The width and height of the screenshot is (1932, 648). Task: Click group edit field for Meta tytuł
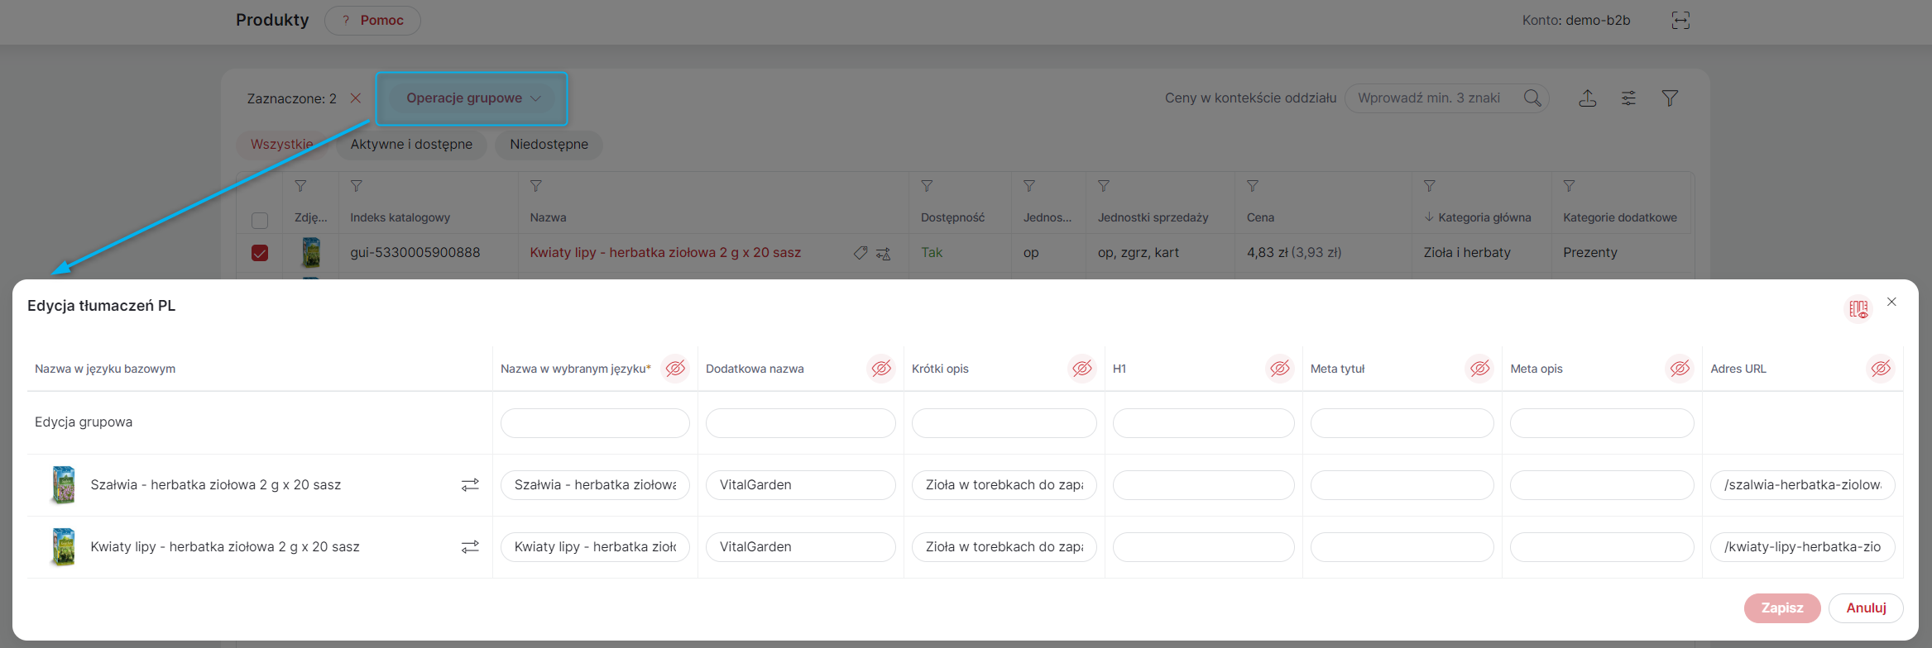(1402, 423)
